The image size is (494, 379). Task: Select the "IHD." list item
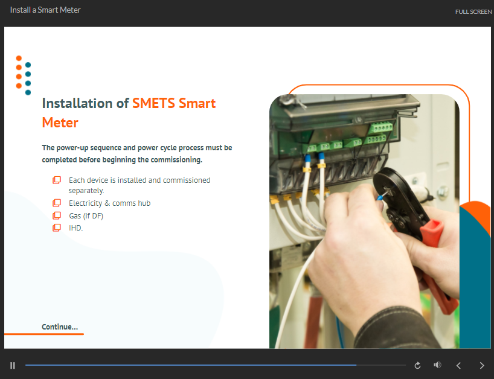coord(75,228)
